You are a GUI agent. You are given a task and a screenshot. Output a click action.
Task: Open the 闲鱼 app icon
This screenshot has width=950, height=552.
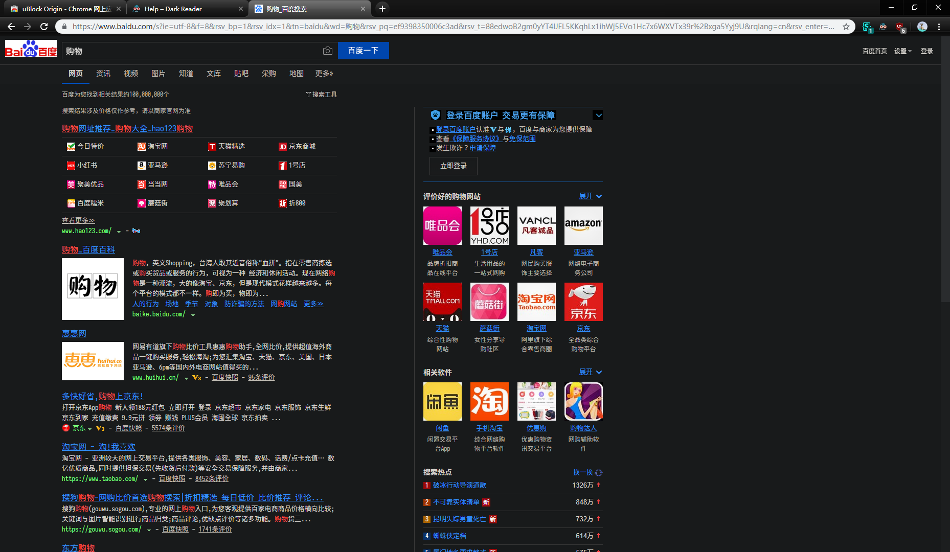click(442, 401)
